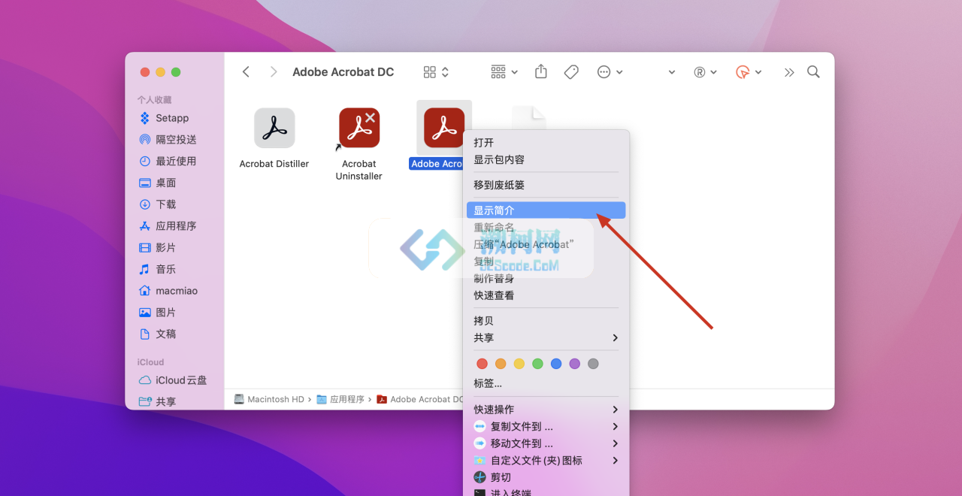Choose 显示简介 from the context menu

[546, 210]
